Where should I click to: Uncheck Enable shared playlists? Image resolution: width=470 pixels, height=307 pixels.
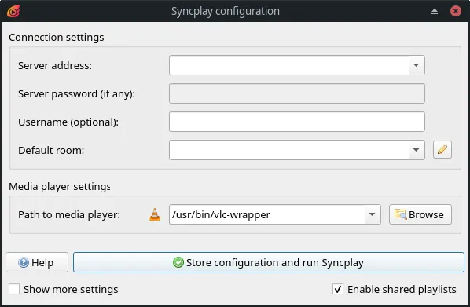coord(338,289)
